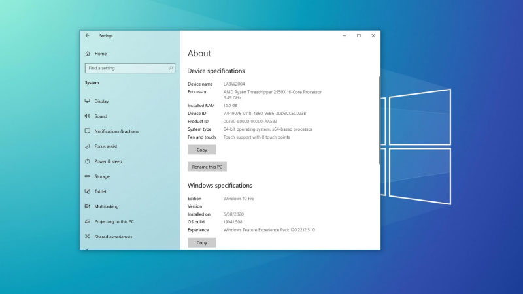Select Shared experiences in the sidebar

click(x=112, y=237)
